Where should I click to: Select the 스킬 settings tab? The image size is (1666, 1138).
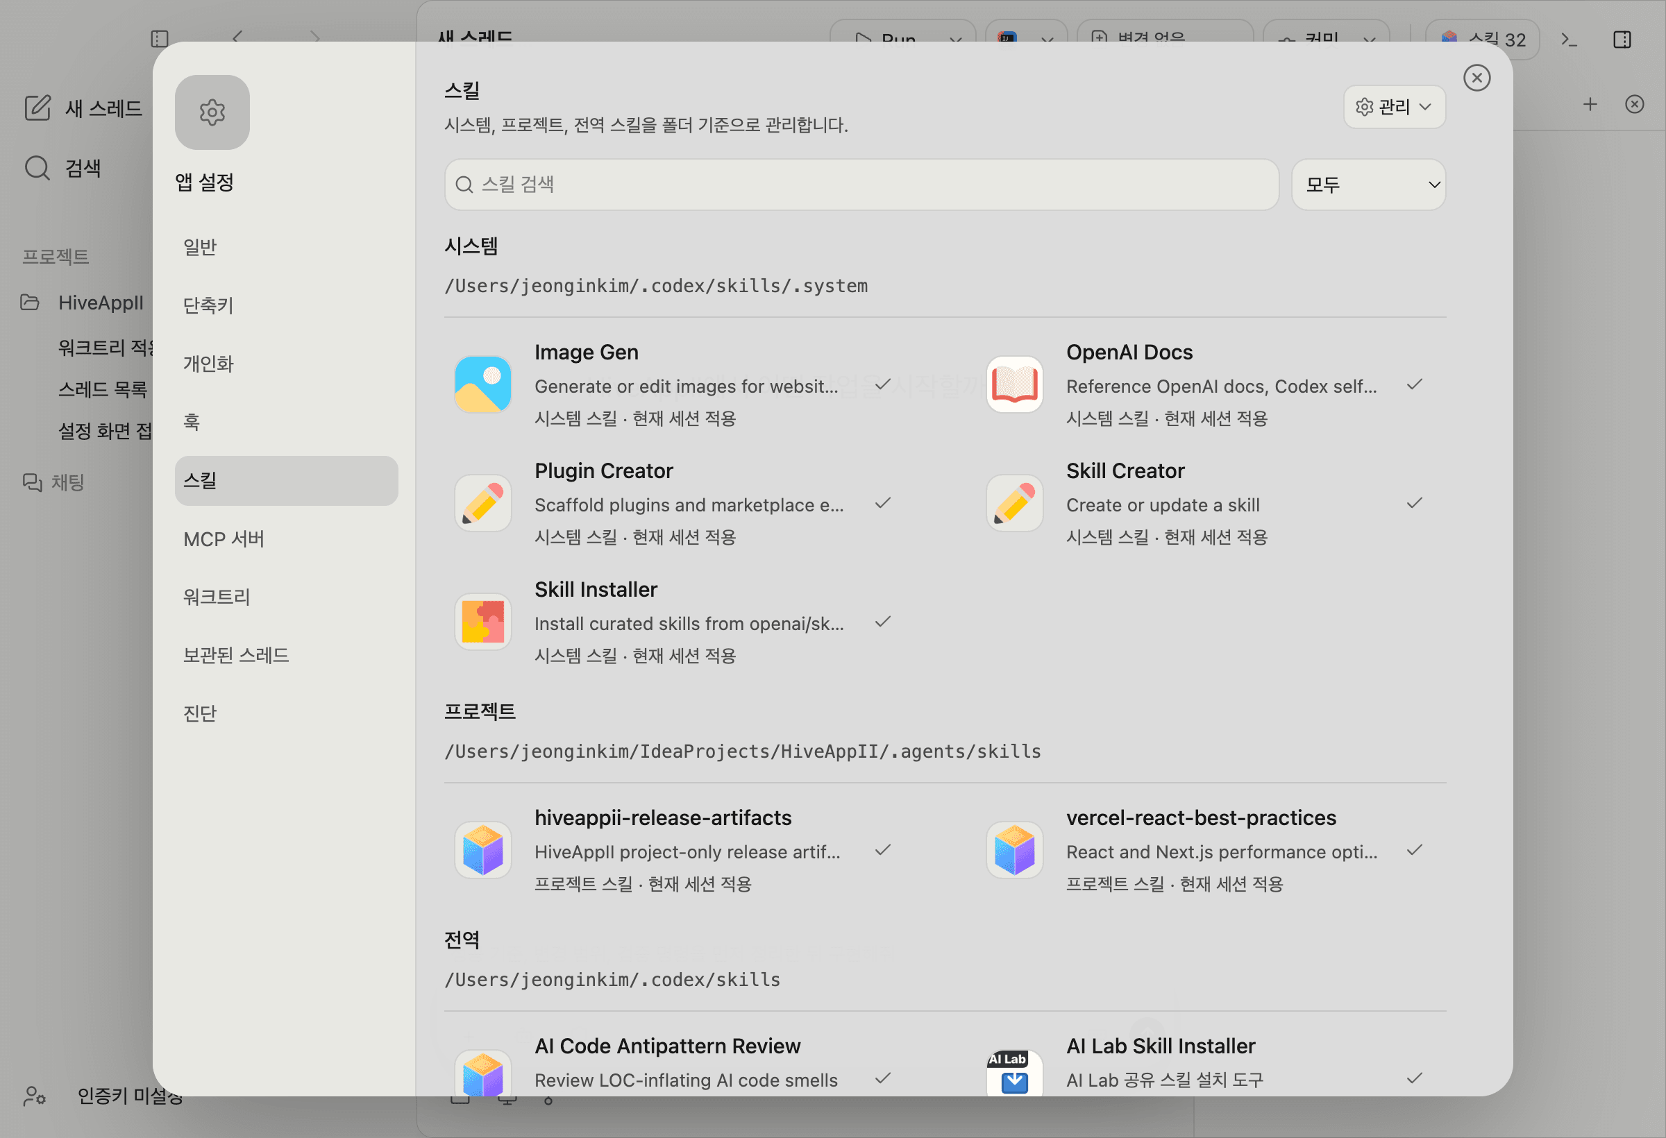point(286,481)
